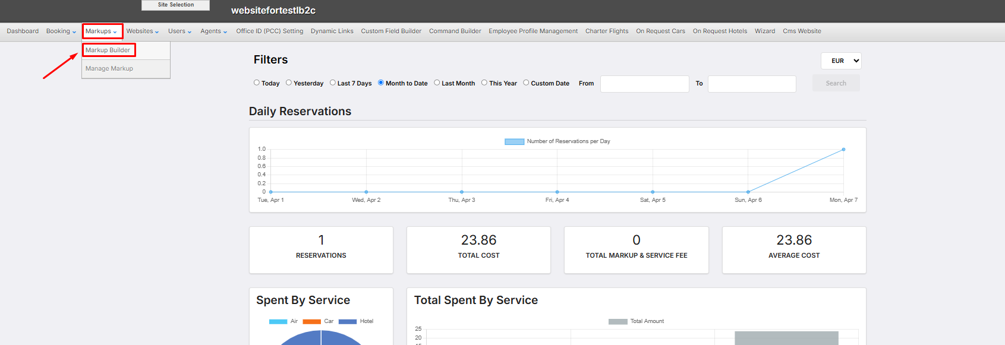
Task: Select the Yesterday filter radio
Action: click(289, 83)
